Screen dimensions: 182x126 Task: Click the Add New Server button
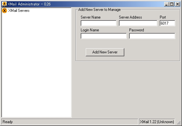pos(105,52)
